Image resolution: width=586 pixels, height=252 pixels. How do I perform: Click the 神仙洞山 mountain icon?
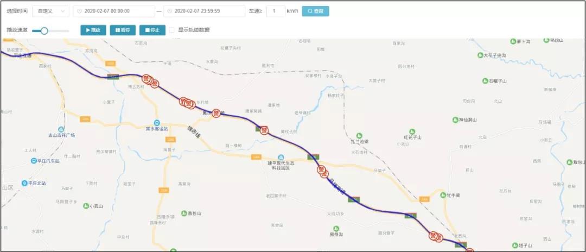click(x=455, y=119)
